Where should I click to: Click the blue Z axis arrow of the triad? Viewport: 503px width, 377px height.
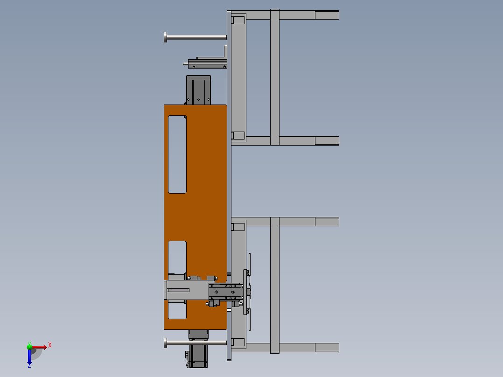click(x=29, y=356)
